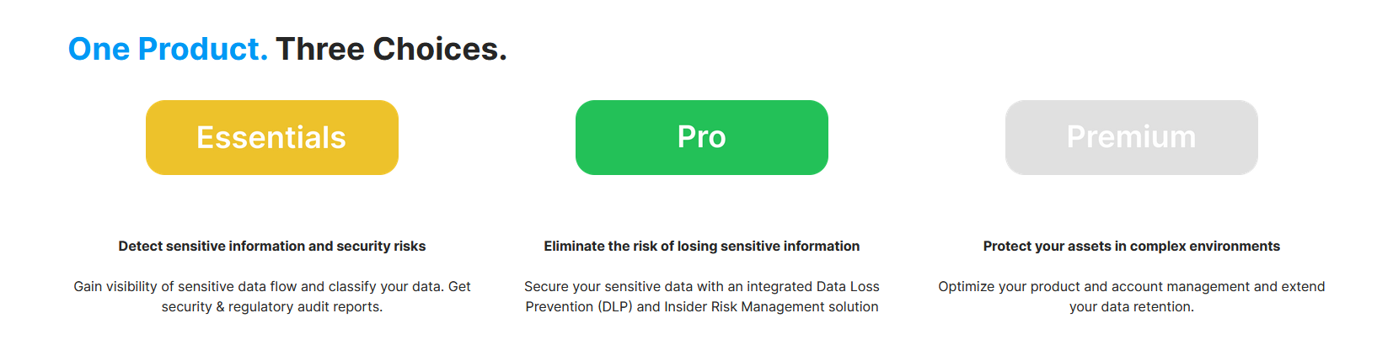This screenshot has height=345, width=1377.
Task: Click the "your data retention." line
Action: pos(1131,306)
